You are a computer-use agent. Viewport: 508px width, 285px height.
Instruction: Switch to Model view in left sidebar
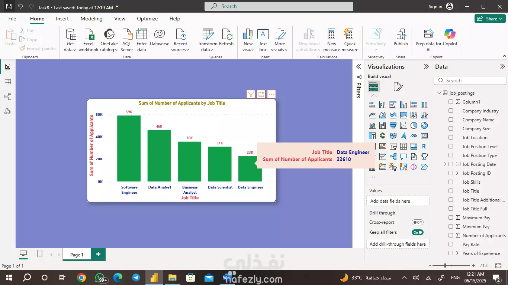tap(8, 96)
